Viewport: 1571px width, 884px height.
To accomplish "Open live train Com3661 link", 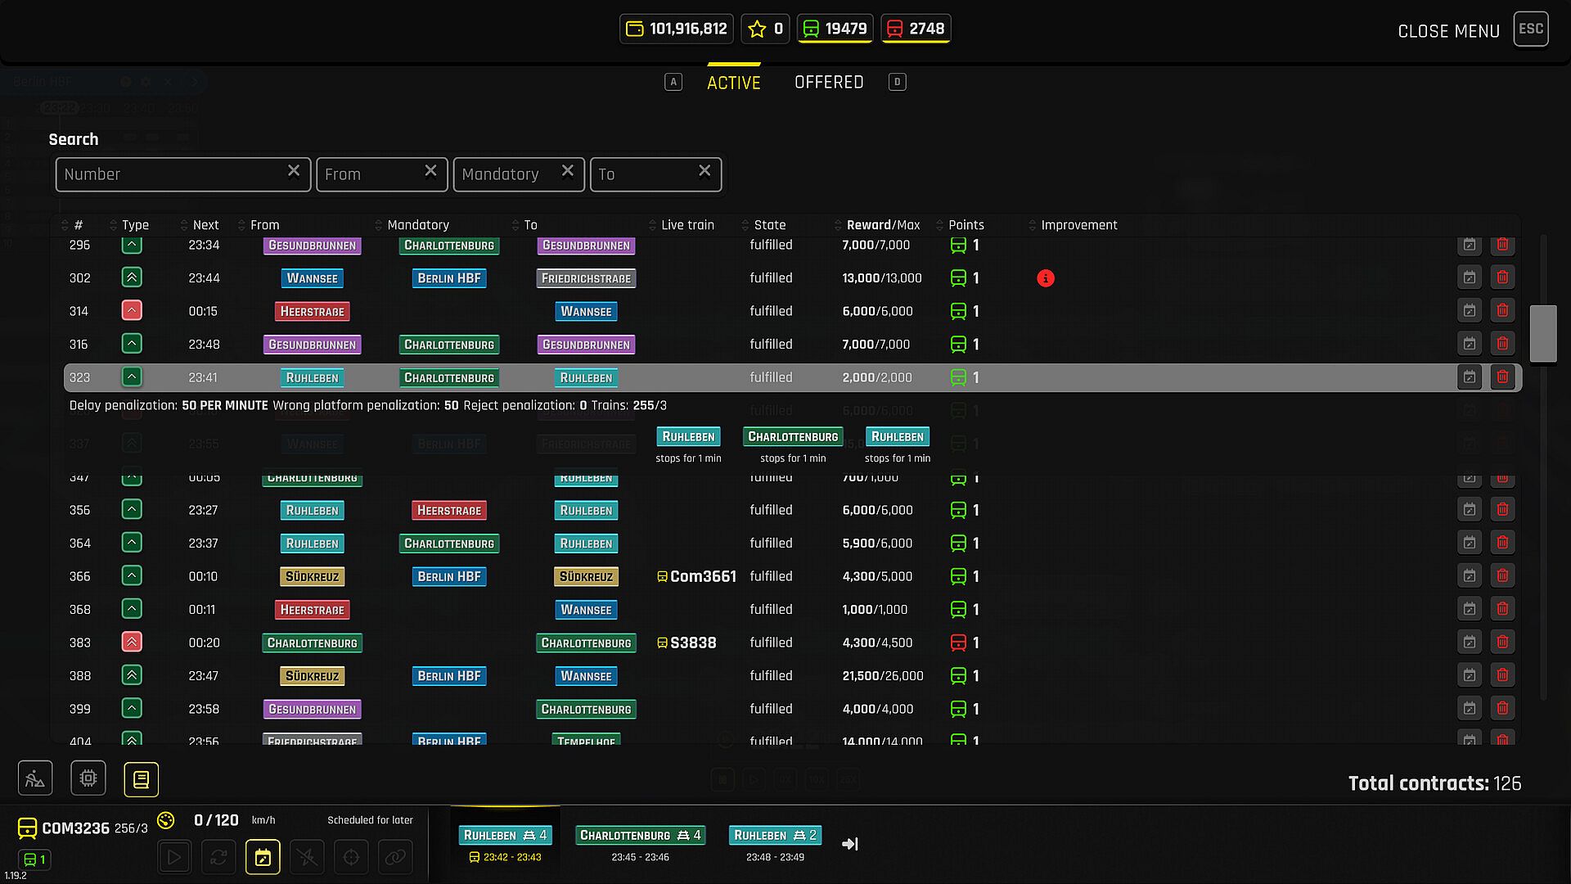I will (702, 576).
